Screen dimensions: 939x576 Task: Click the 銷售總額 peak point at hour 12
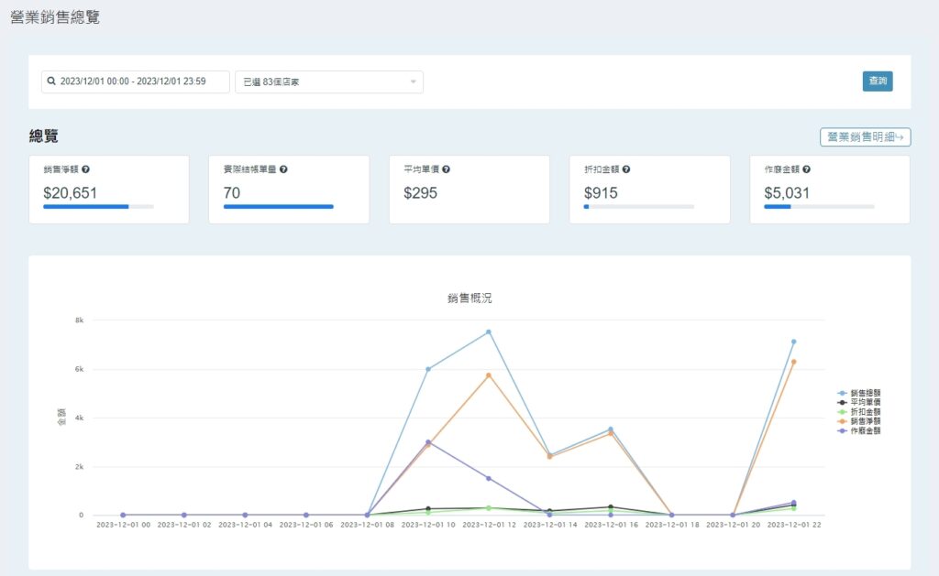click(489, 331)
